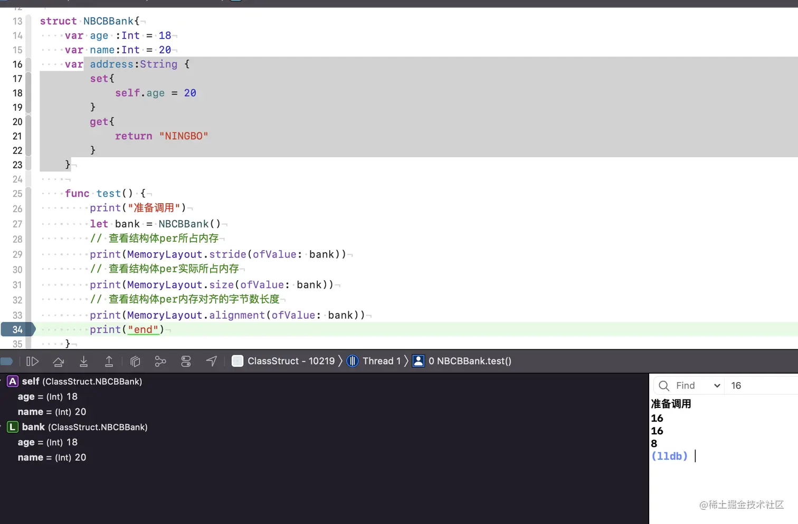Click self.age on line 18
The image size is (798, 524).
click(x=140, y=93)
